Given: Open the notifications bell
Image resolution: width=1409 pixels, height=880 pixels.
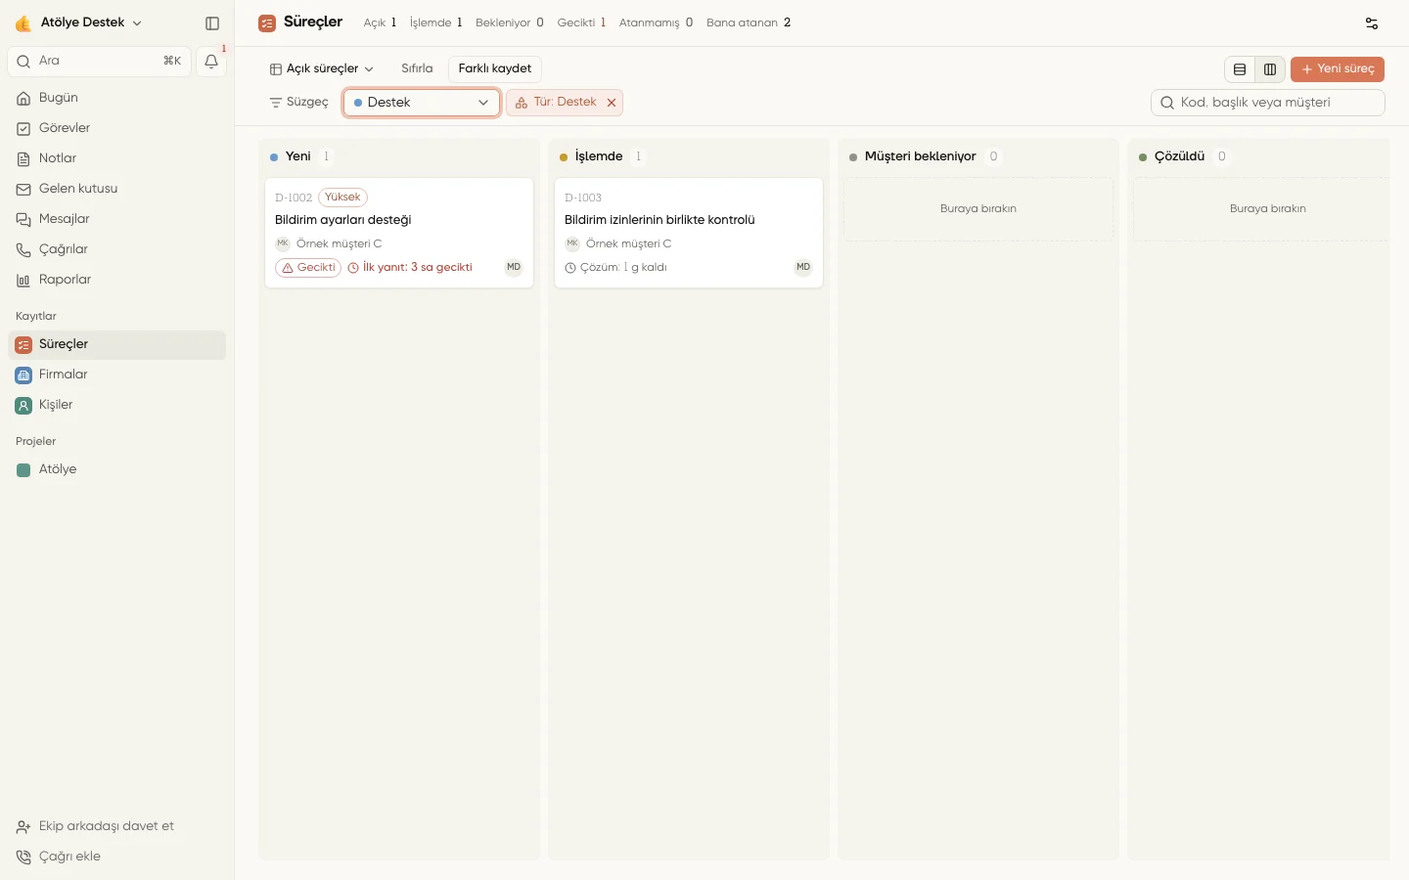Looking at the screenshot, I should (x=211, y=62).
